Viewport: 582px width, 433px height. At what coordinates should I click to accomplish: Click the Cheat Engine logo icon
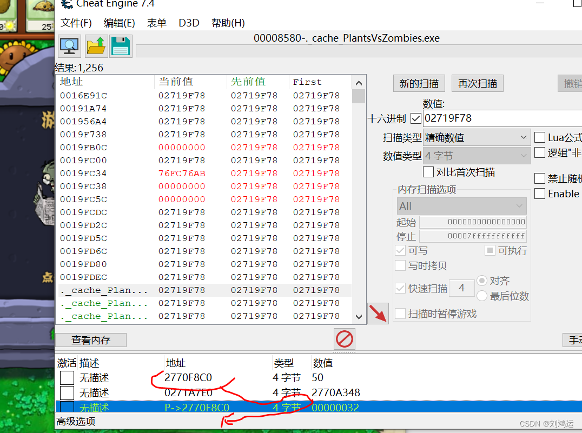(x=67, y=4)
